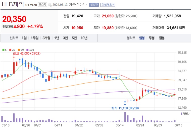Click the 최고 42,050 (03/21) high label

(27, 53)
